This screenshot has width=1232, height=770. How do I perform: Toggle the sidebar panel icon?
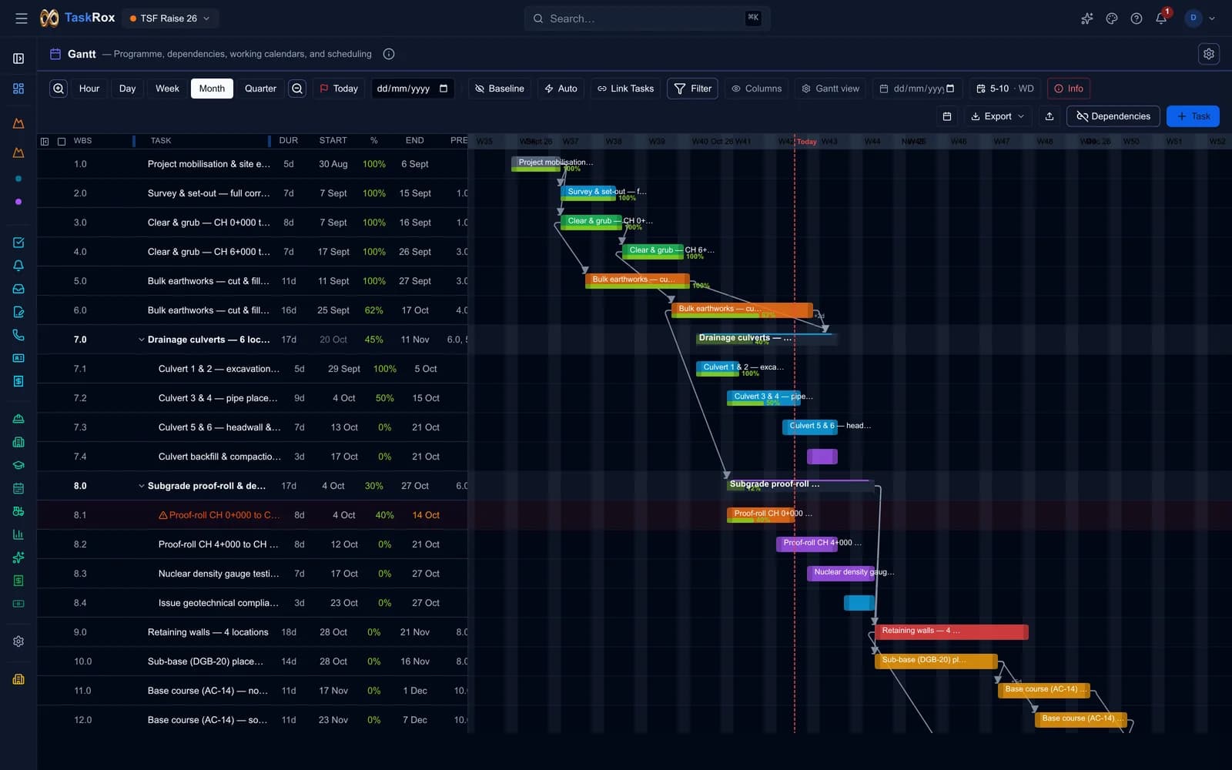18,59
